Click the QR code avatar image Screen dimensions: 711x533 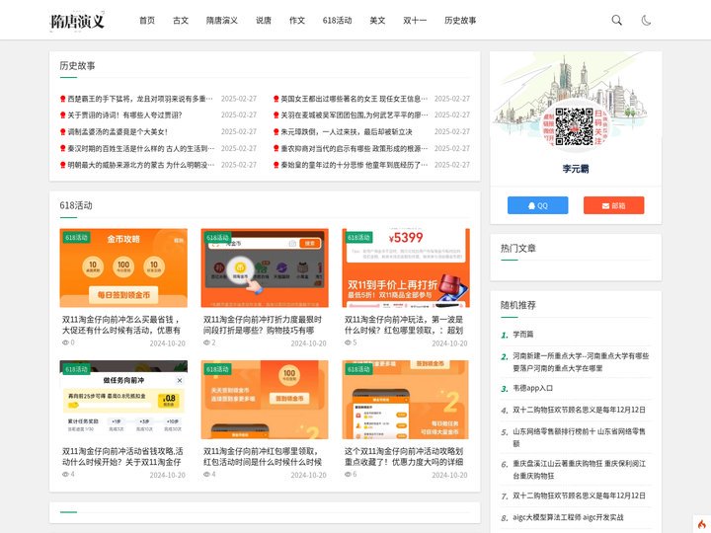[x=575, y=126]
